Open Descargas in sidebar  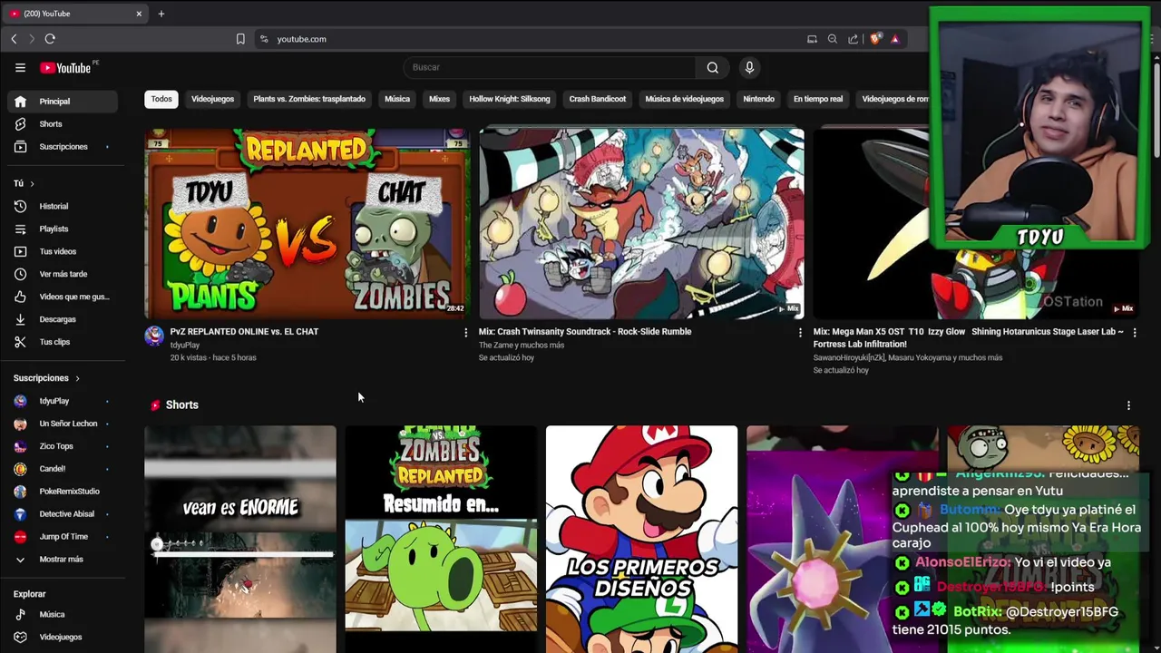(x=62, y=320)
